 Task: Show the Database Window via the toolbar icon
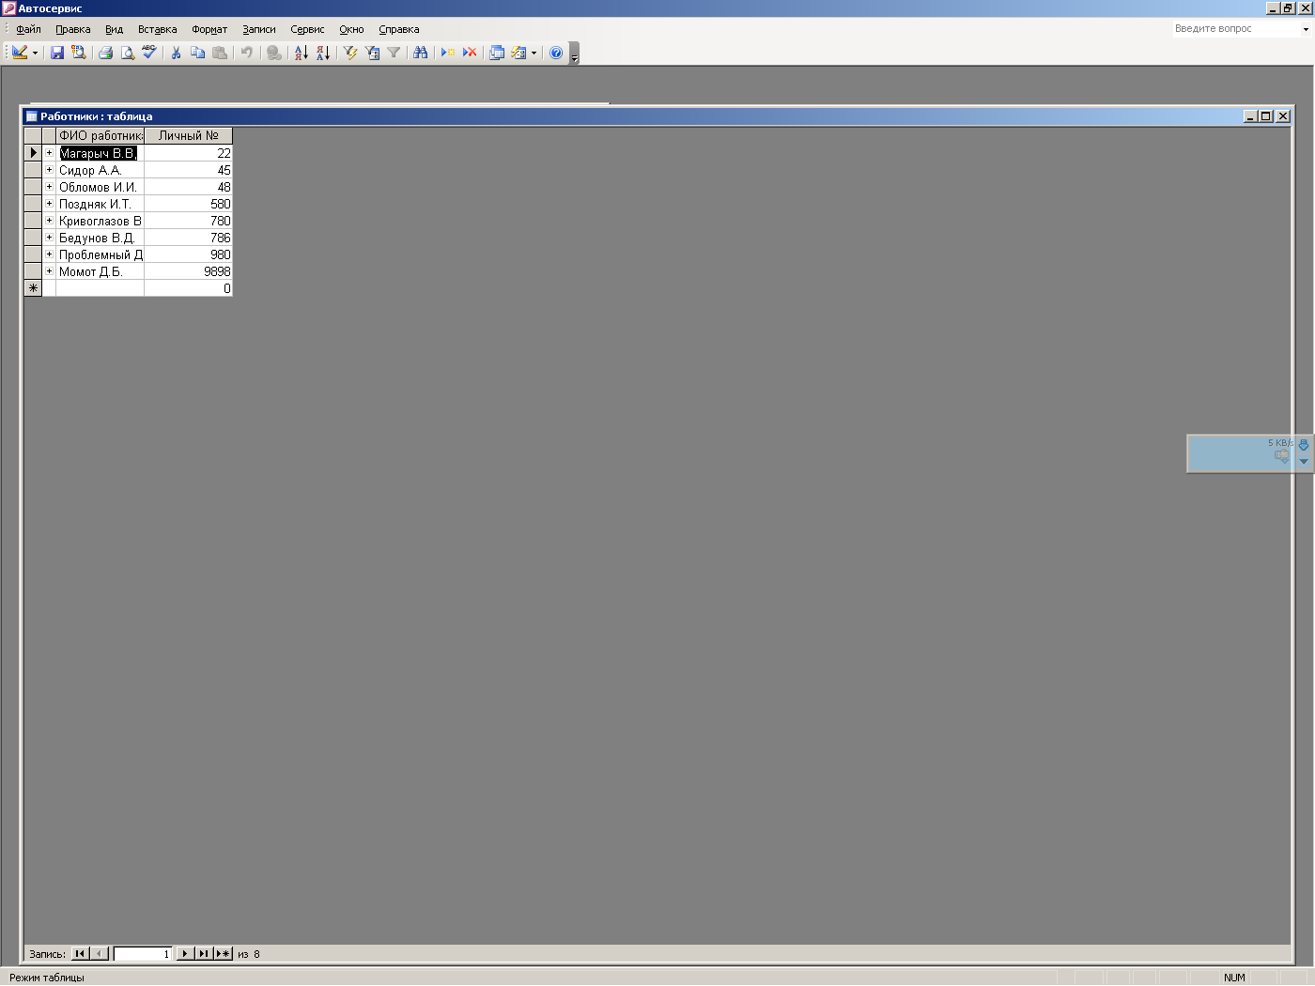(497, 53)
